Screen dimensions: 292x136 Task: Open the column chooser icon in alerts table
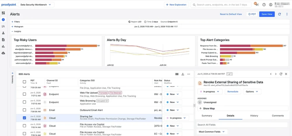pos(177,74)
